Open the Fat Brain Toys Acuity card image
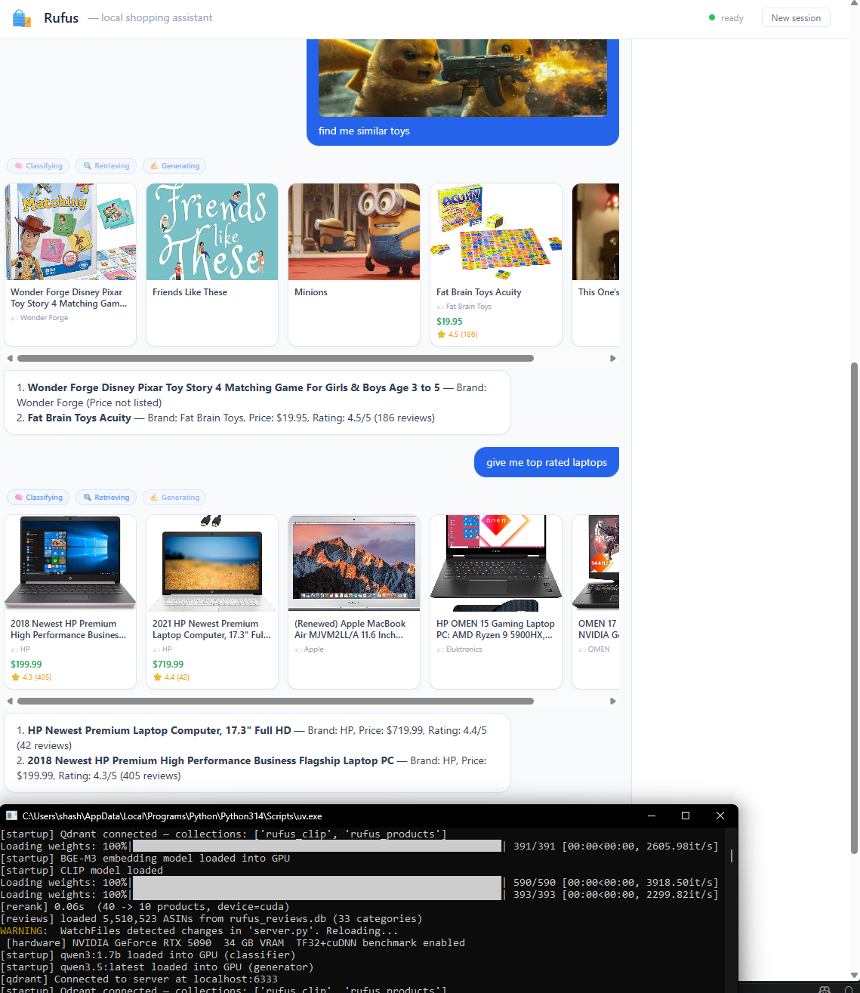Screen dimensions: 860x993 click(x=496, y=232)
